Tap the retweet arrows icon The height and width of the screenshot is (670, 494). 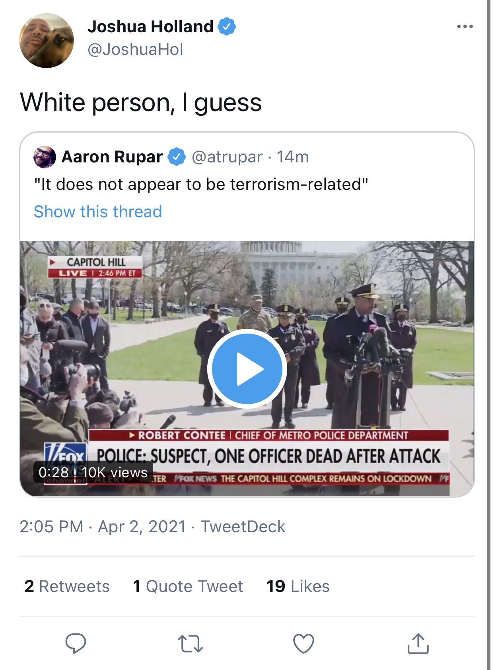[x=190, y=644]
